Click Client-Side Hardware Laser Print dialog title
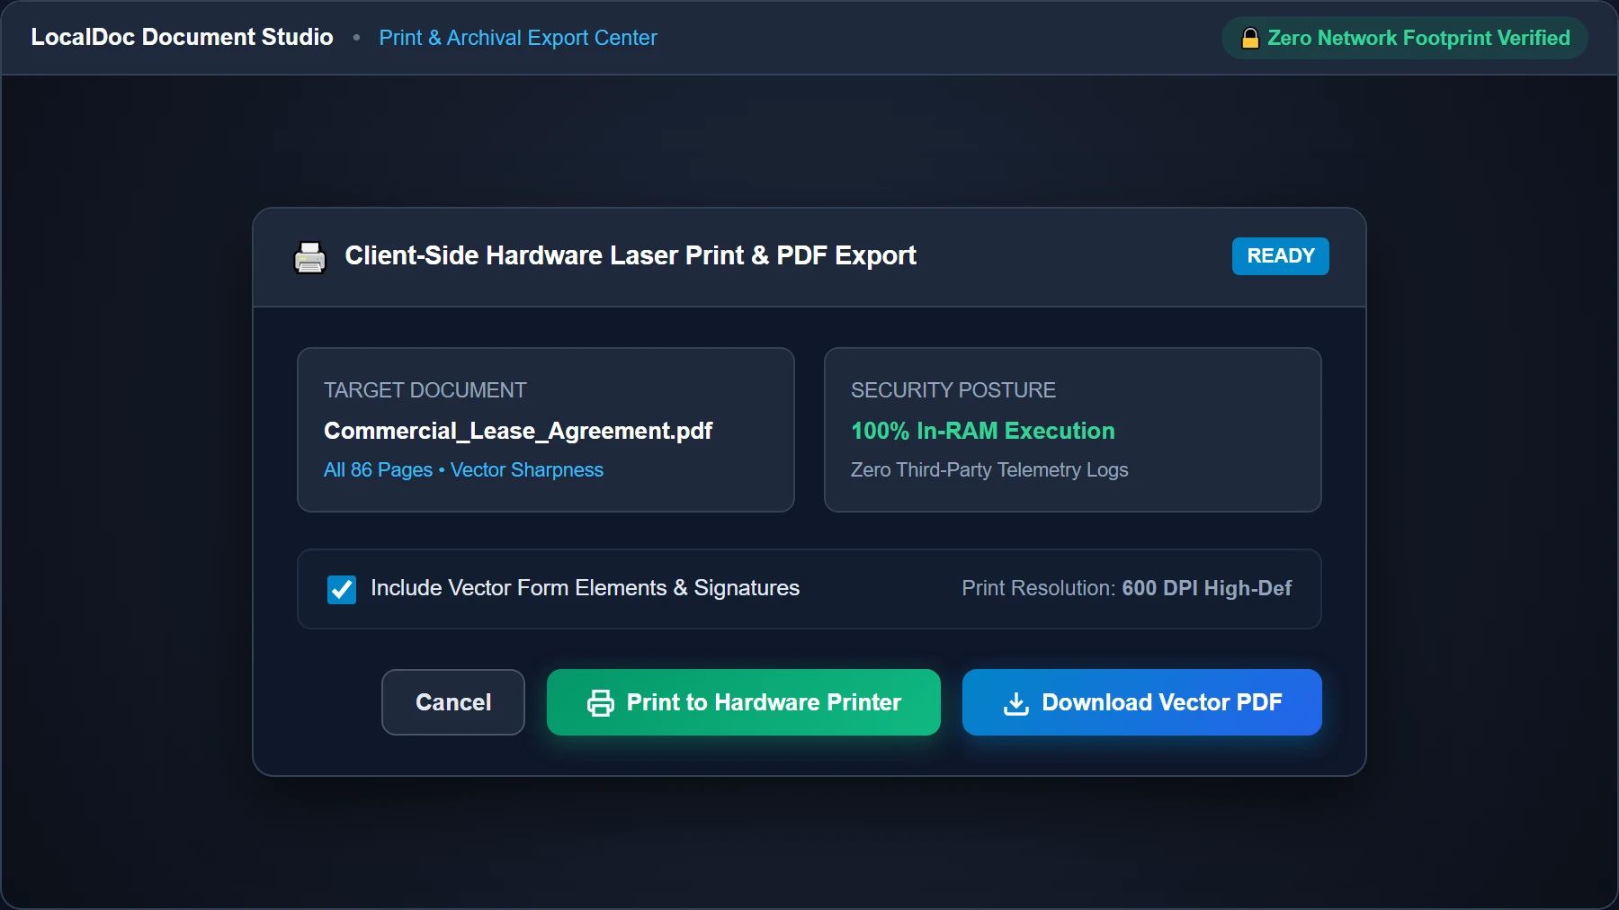1619x910 pixels. [631, 255]
